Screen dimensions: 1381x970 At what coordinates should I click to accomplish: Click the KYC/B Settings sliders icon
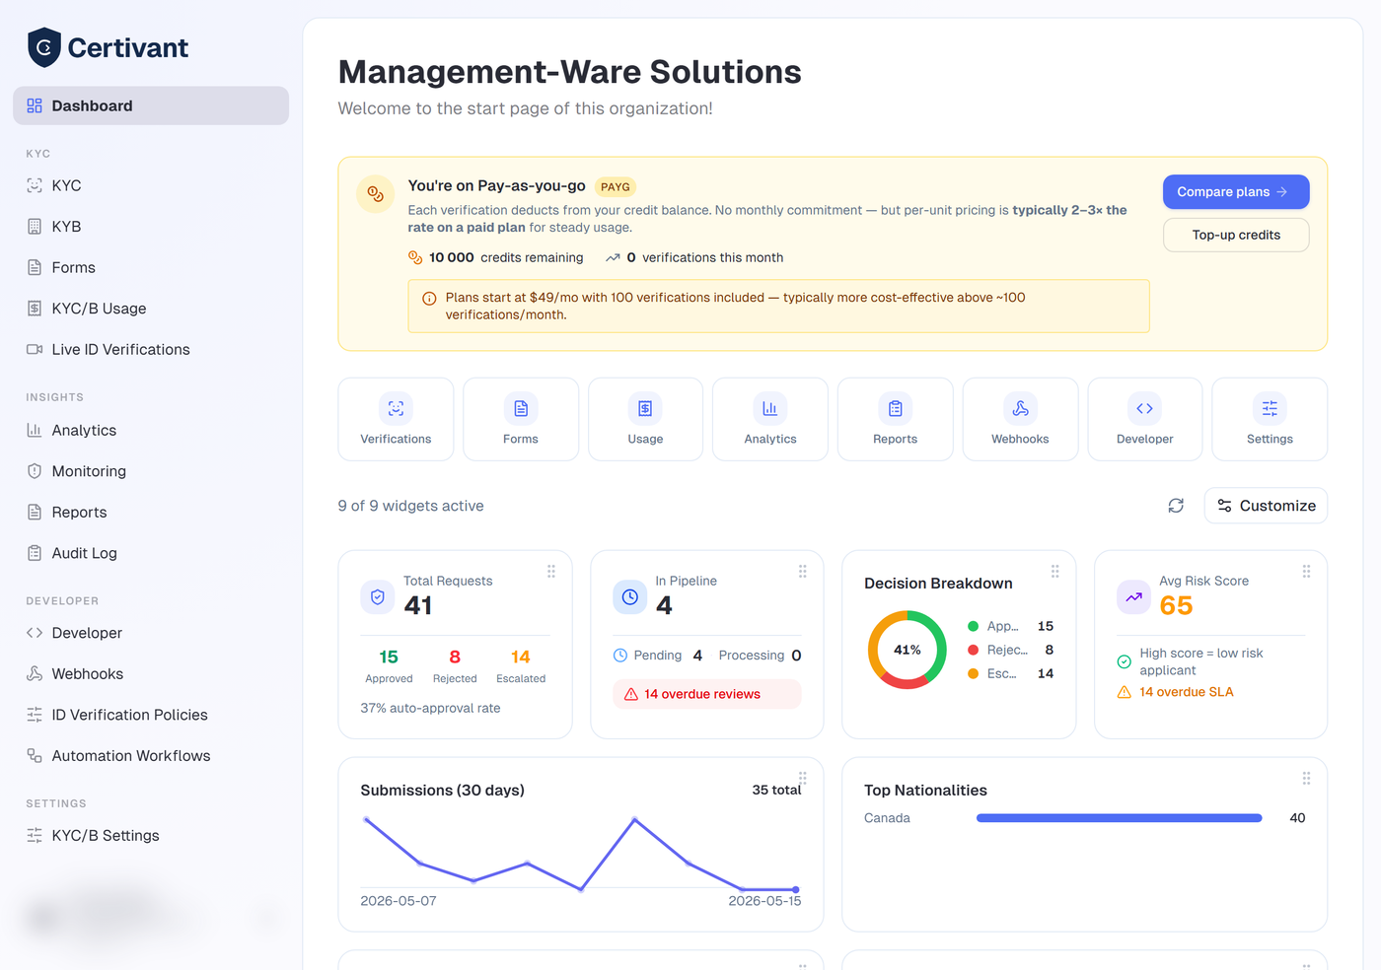point(35,835)
